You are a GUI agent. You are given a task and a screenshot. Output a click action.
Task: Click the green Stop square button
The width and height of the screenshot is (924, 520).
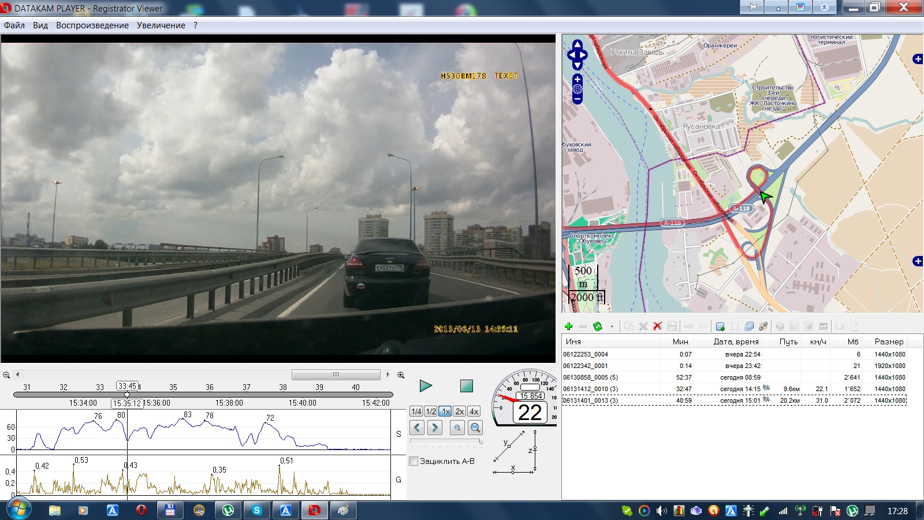[466, 386]
